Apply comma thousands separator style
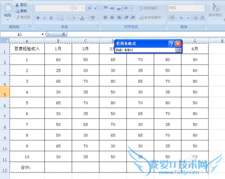Screen dimensions: 225x179 (x=188, y=18)
